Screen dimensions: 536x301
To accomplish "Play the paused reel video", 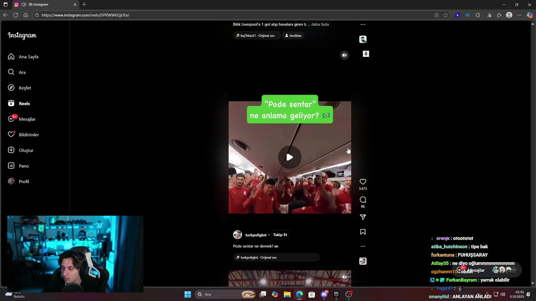I will click(290, 157).
